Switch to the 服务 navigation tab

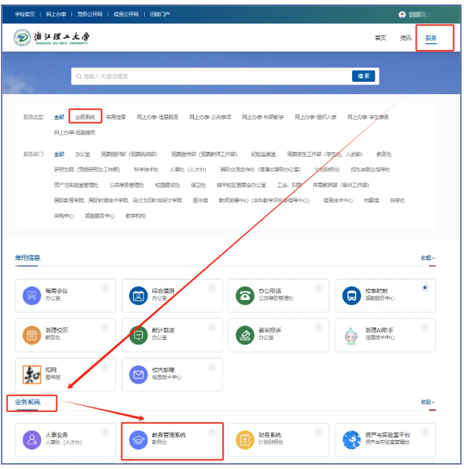click(x=430, y=38)
